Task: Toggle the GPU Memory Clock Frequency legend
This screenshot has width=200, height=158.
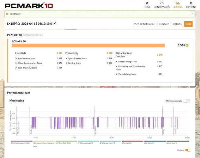Action: pyautogui.click(x=44, y=144)
